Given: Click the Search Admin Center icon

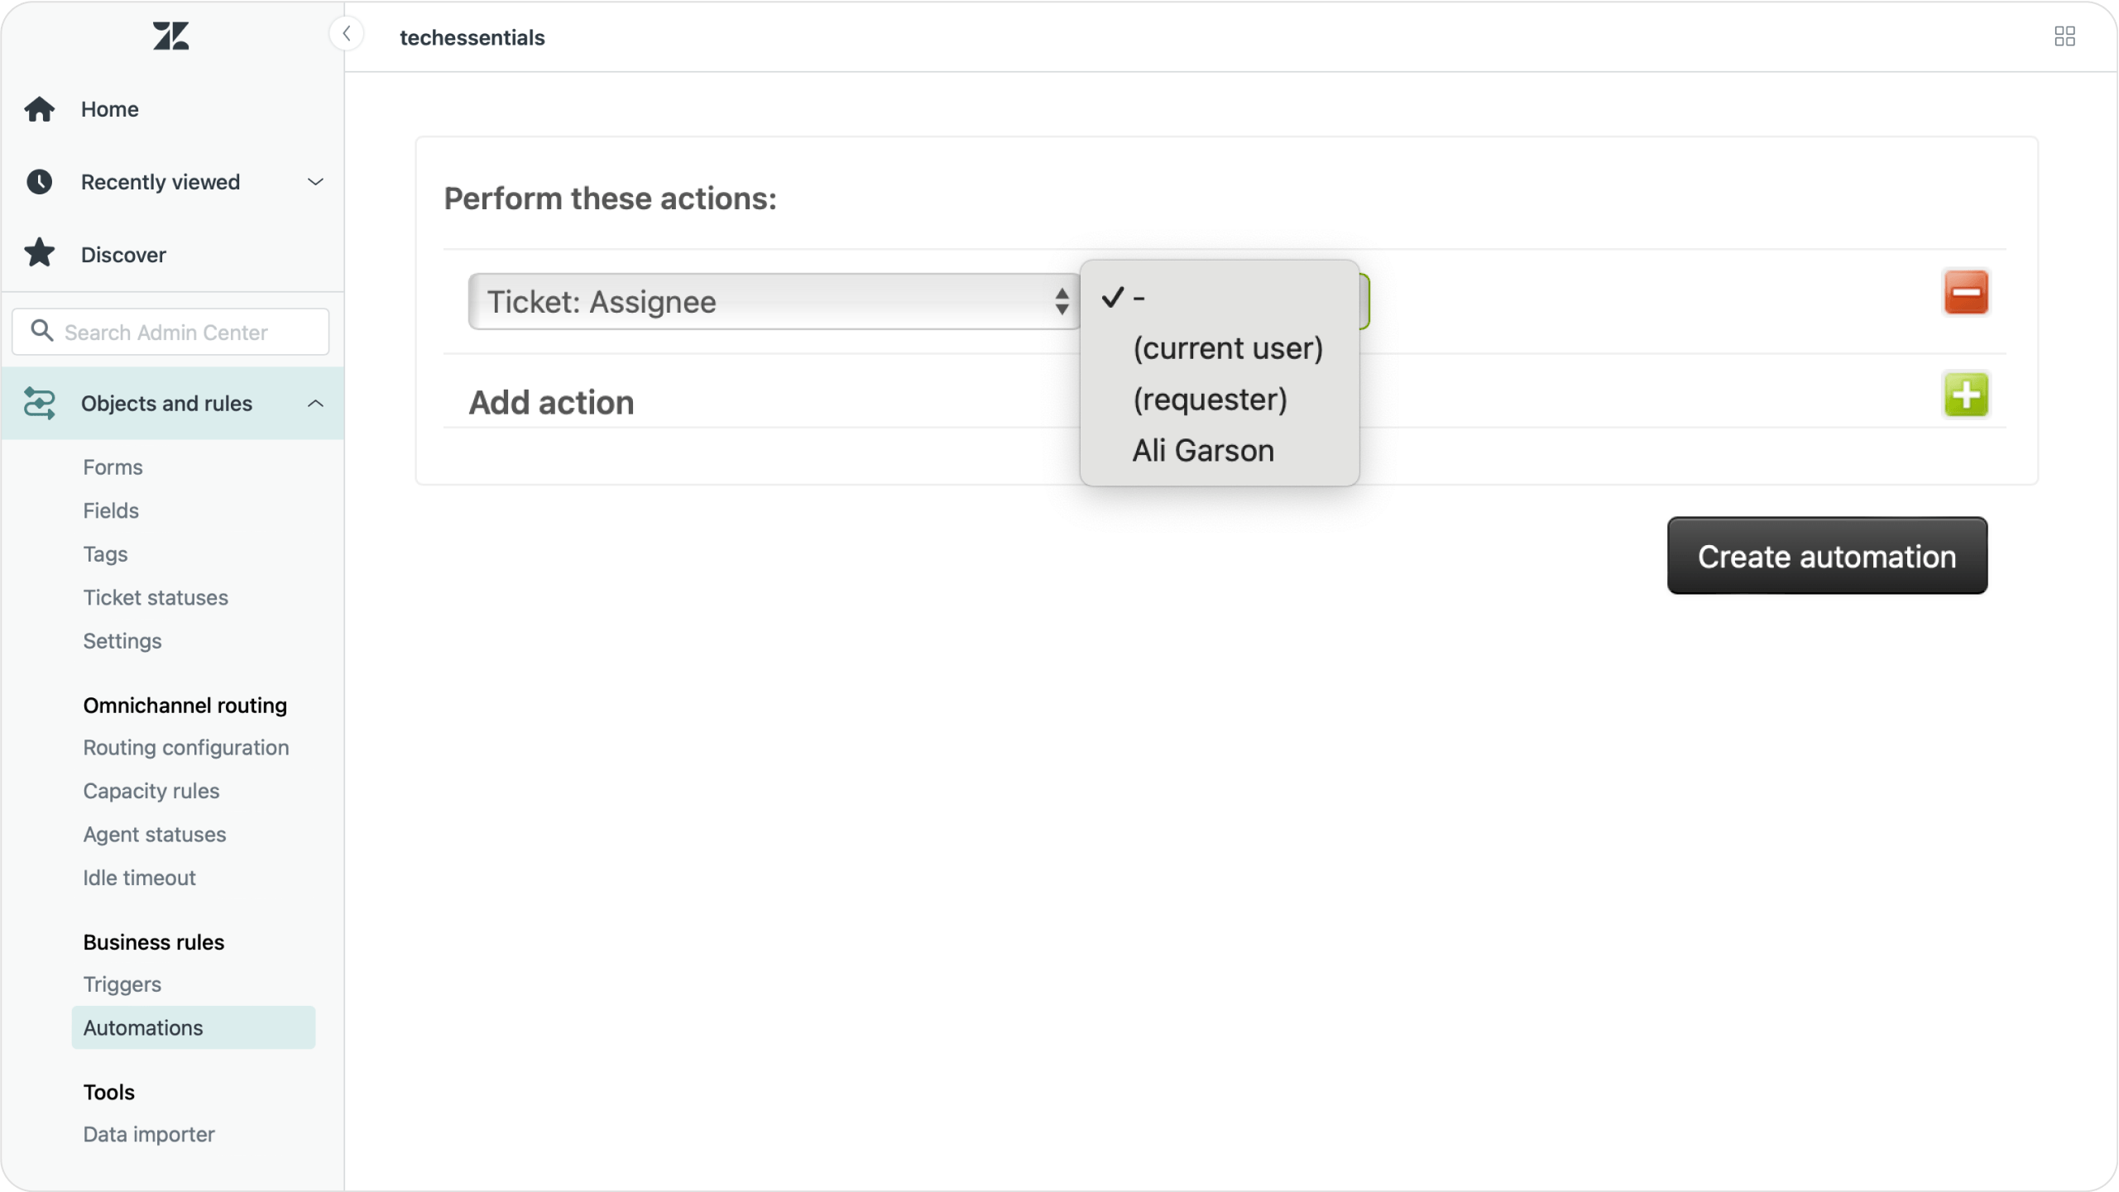Looking at the screenshot, I should 41,330.
